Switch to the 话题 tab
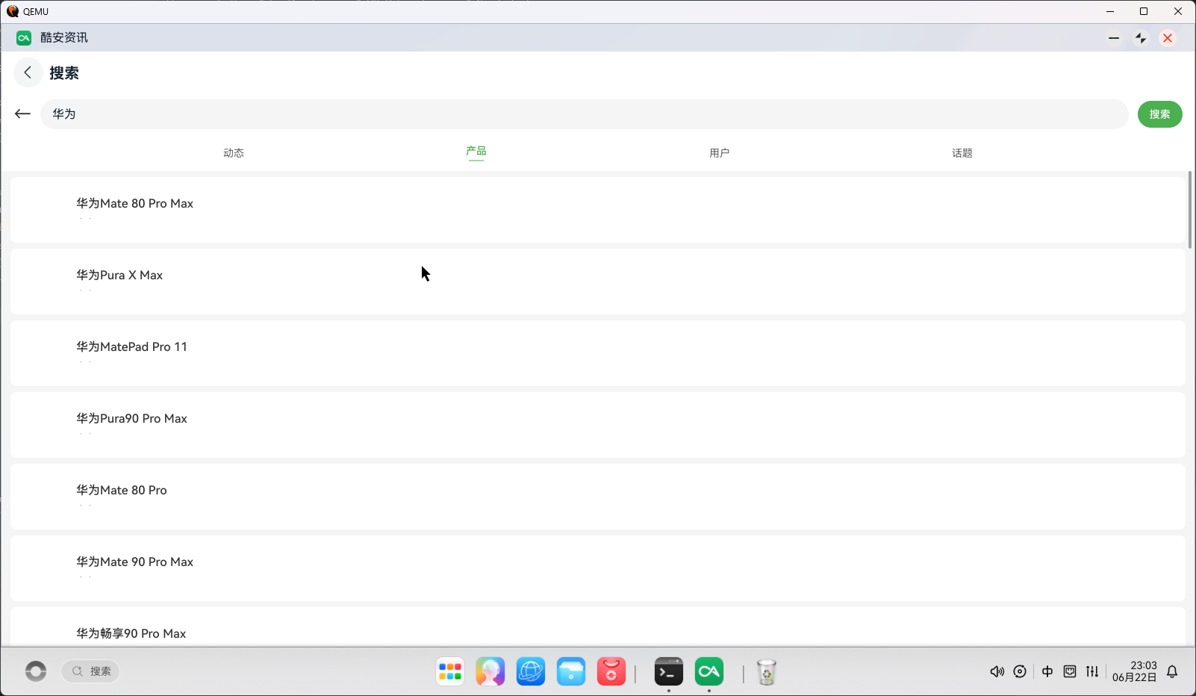Screen dimensions: 1196x696 [x=962, y=153]
